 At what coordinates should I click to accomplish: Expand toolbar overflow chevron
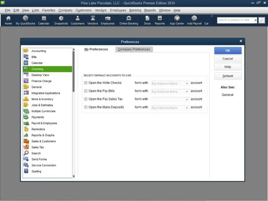[x=212, y=16]
